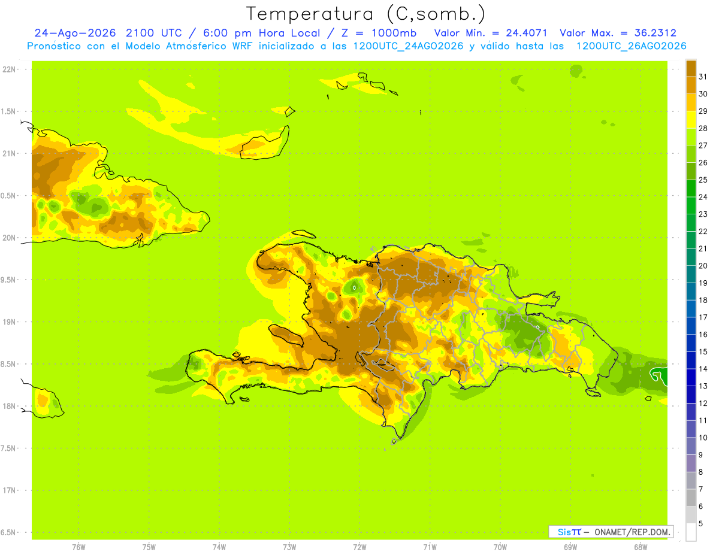
Task: Click the yellow colorbar swatch between 28 and 29
Action: pyautogui.click(x=691, y=120)
